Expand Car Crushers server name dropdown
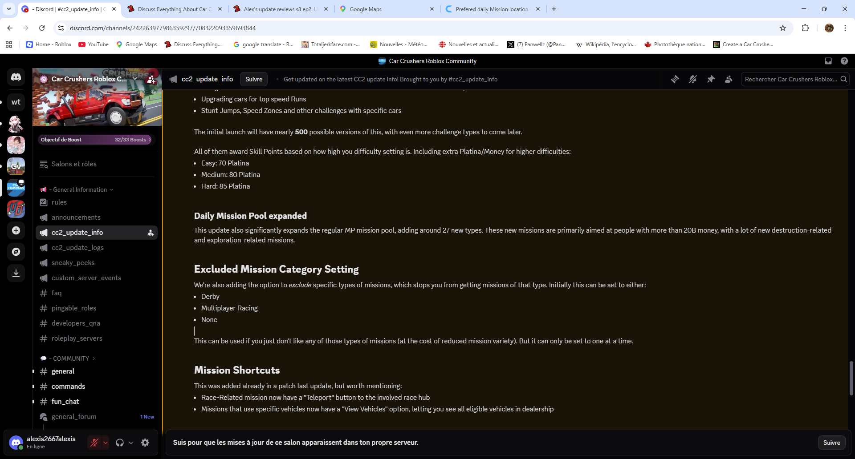 (135, 79)
